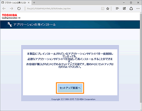Image resolution: width=142 pixels, height=111 pixels.
Task: Add page to favorites with star icon
Action: (108, 9)
